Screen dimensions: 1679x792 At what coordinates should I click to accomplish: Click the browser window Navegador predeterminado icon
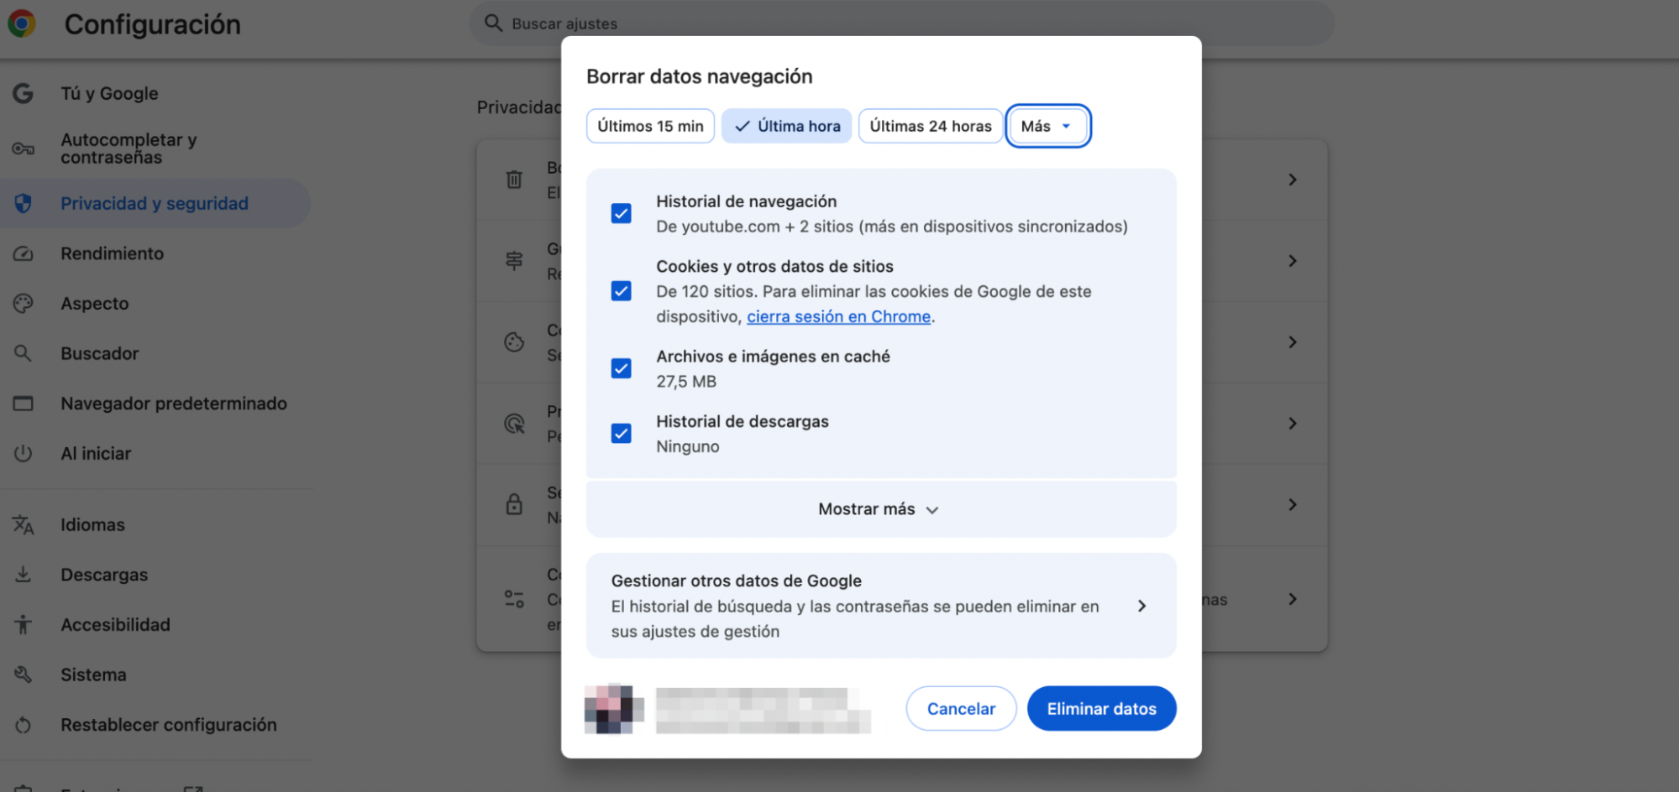coord(24,404)
